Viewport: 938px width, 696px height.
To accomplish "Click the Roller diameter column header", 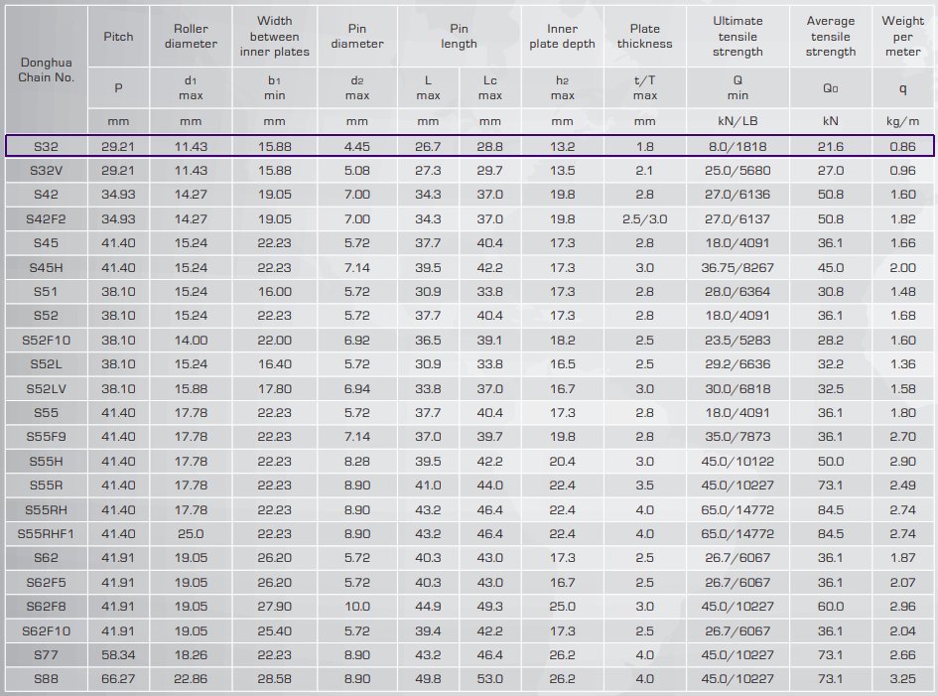I will (x=190, y=37).
